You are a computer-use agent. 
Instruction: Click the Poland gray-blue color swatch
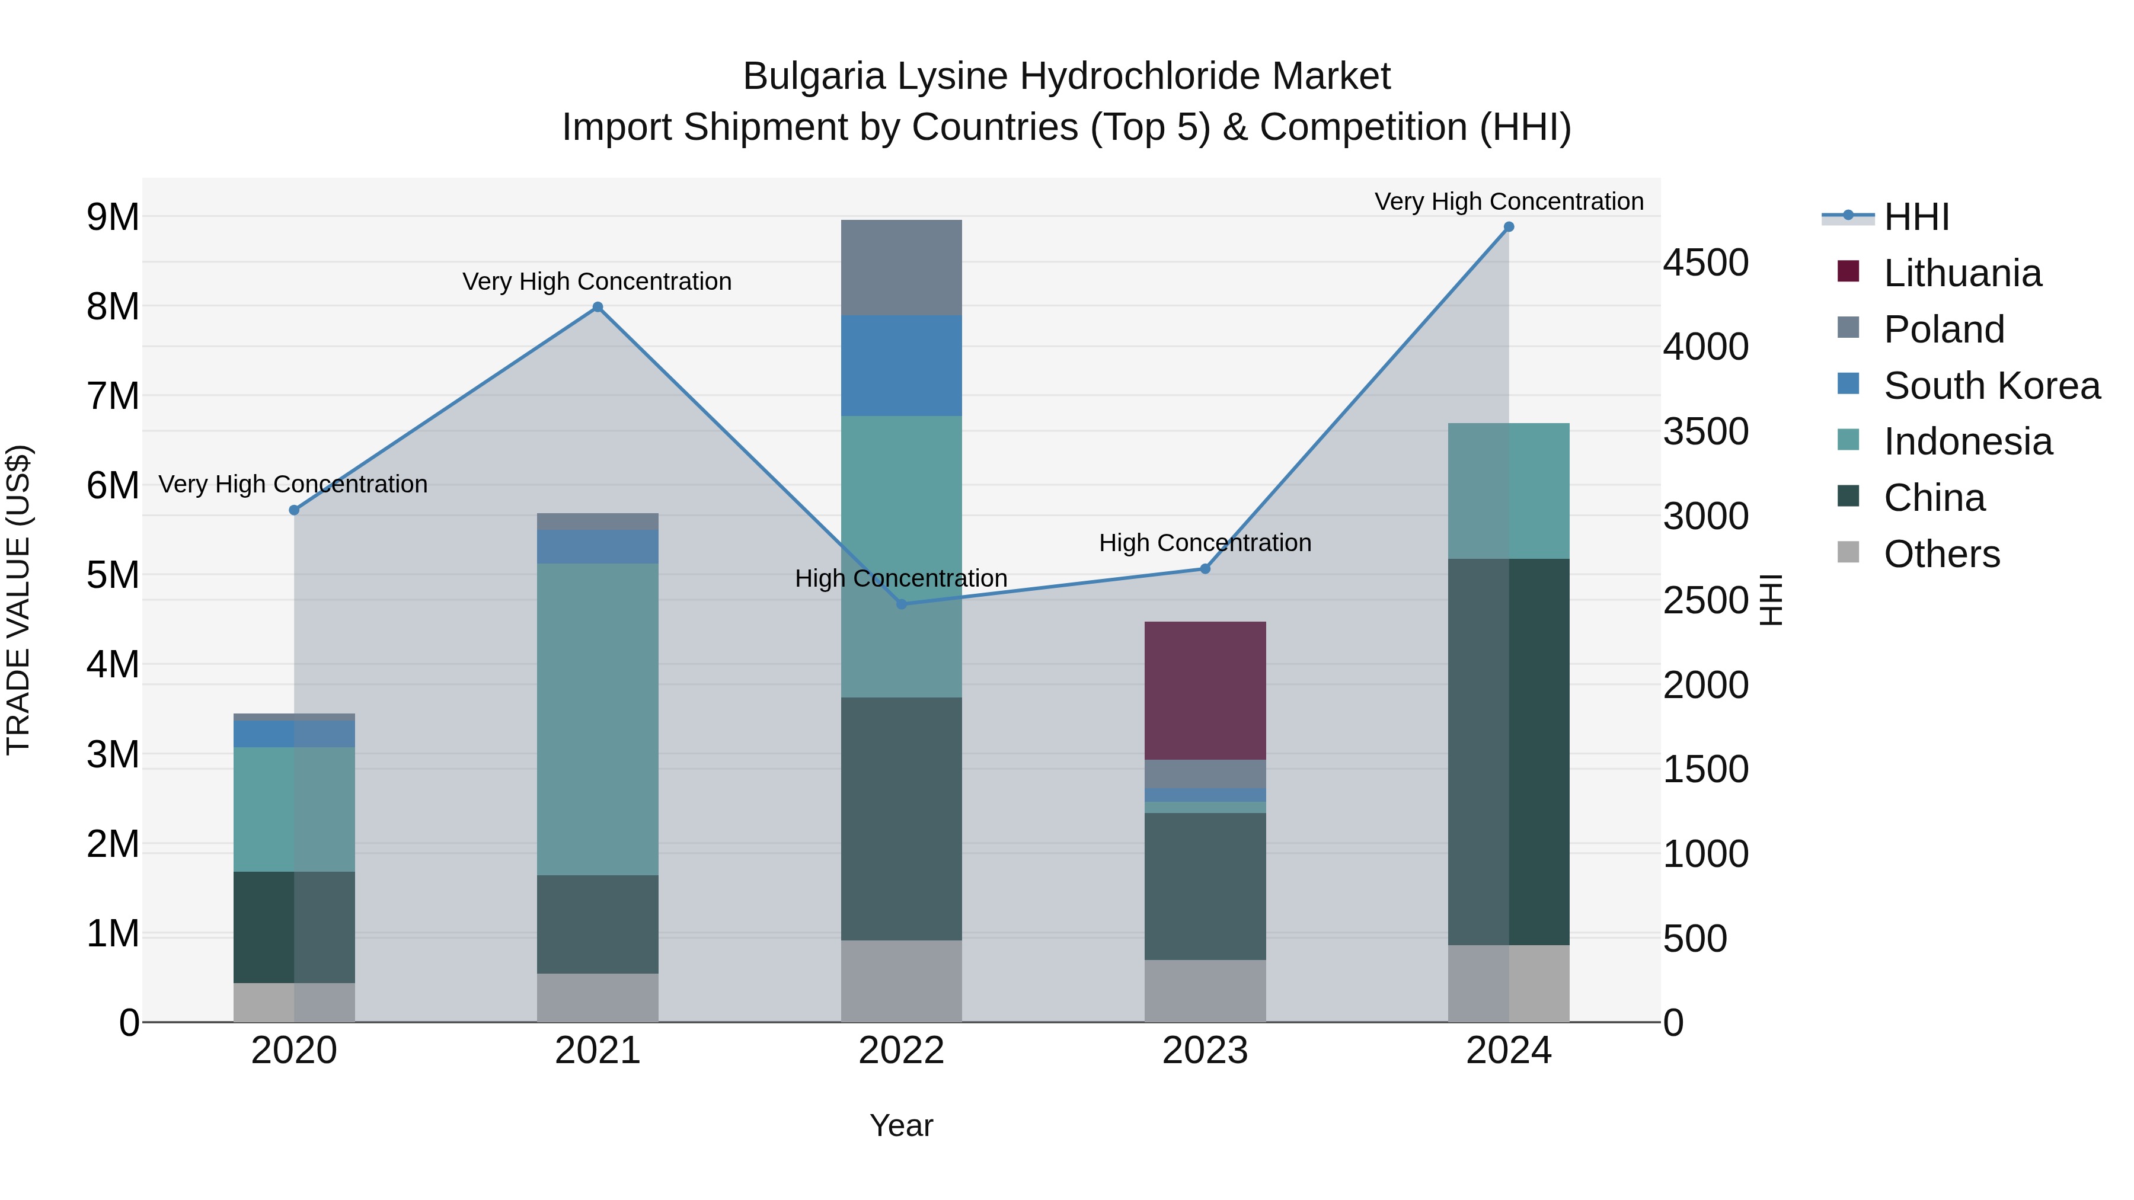[1848, 327]
